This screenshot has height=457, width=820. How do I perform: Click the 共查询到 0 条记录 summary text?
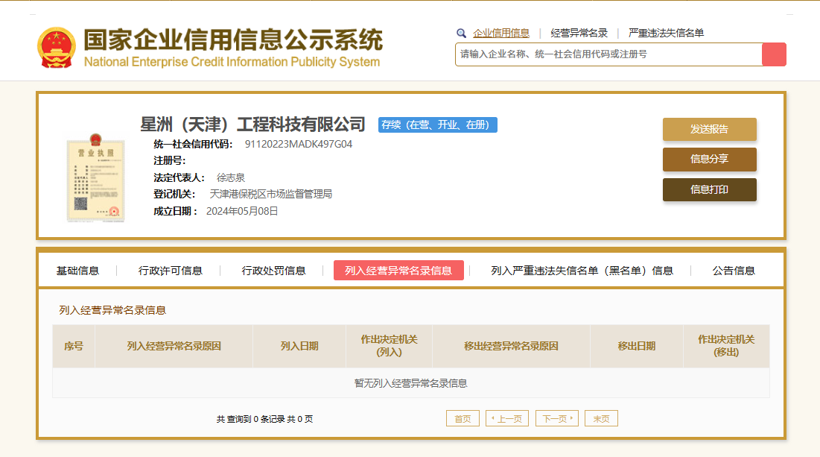point(264,419)
